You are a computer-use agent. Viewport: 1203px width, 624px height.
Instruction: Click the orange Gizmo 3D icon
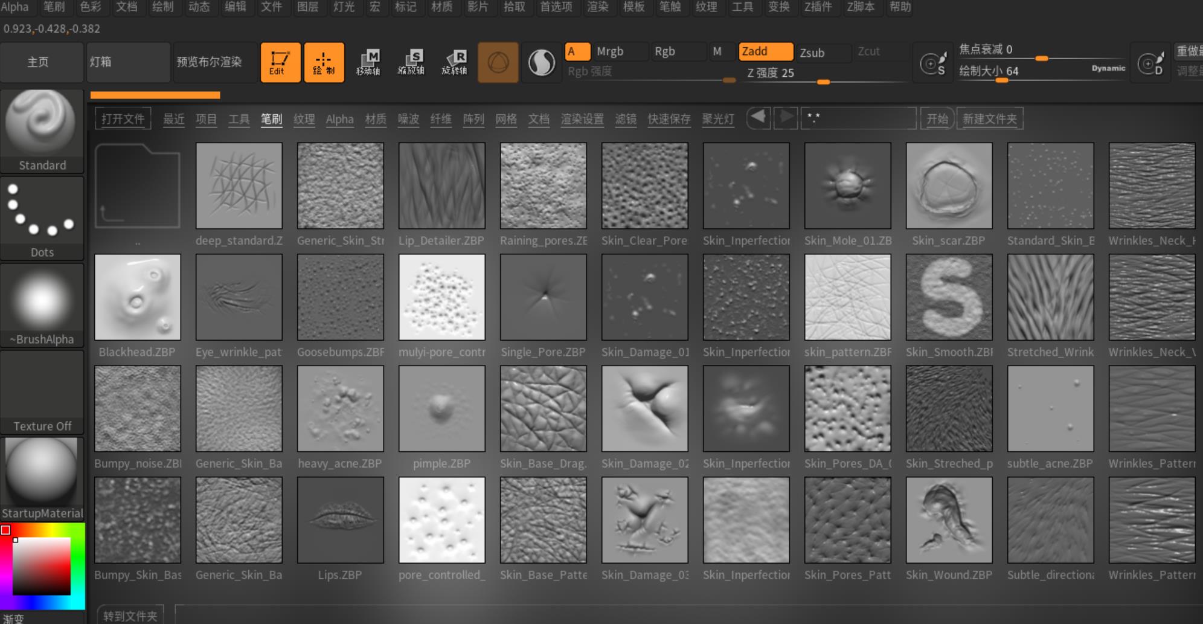(x=498, y=62)
